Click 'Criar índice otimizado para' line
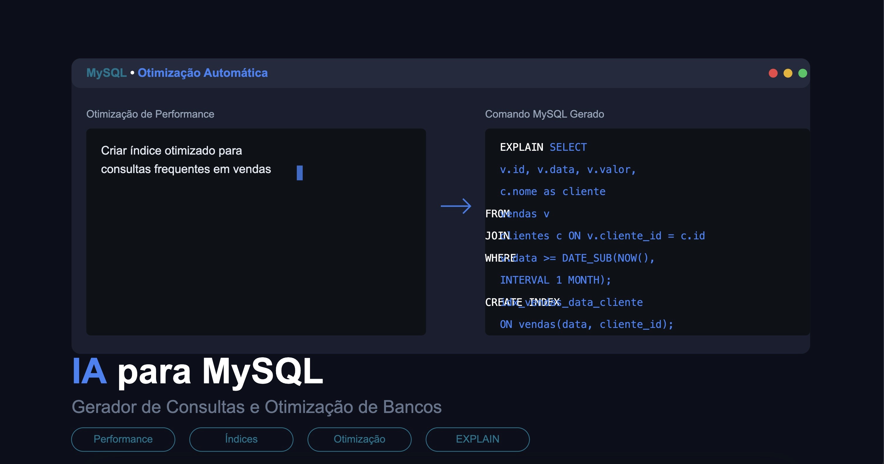This screenshot has width=884, height=464. pos(171,151)
